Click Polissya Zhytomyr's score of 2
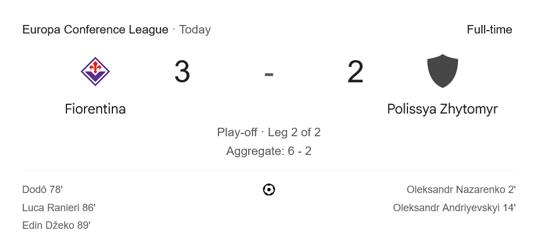This screenshot has width=538, height=239. click(355, 72)
